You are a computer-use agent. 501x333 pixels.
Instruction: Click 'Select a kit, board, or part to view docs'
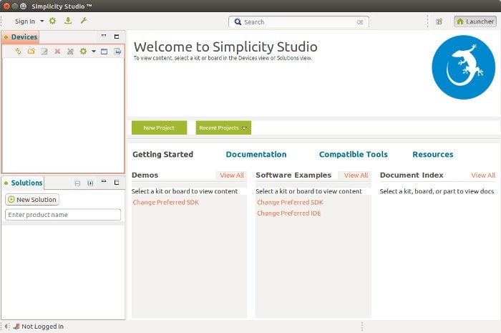437,191
